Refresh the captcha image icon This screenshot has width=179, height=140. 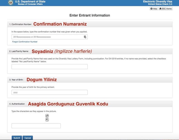click(x=47, y=116)
